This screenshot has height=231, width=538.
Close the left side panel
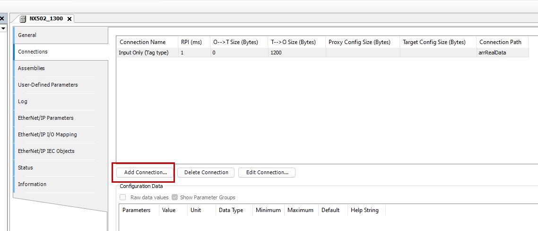pyautogui.click(x=2, y=19)
